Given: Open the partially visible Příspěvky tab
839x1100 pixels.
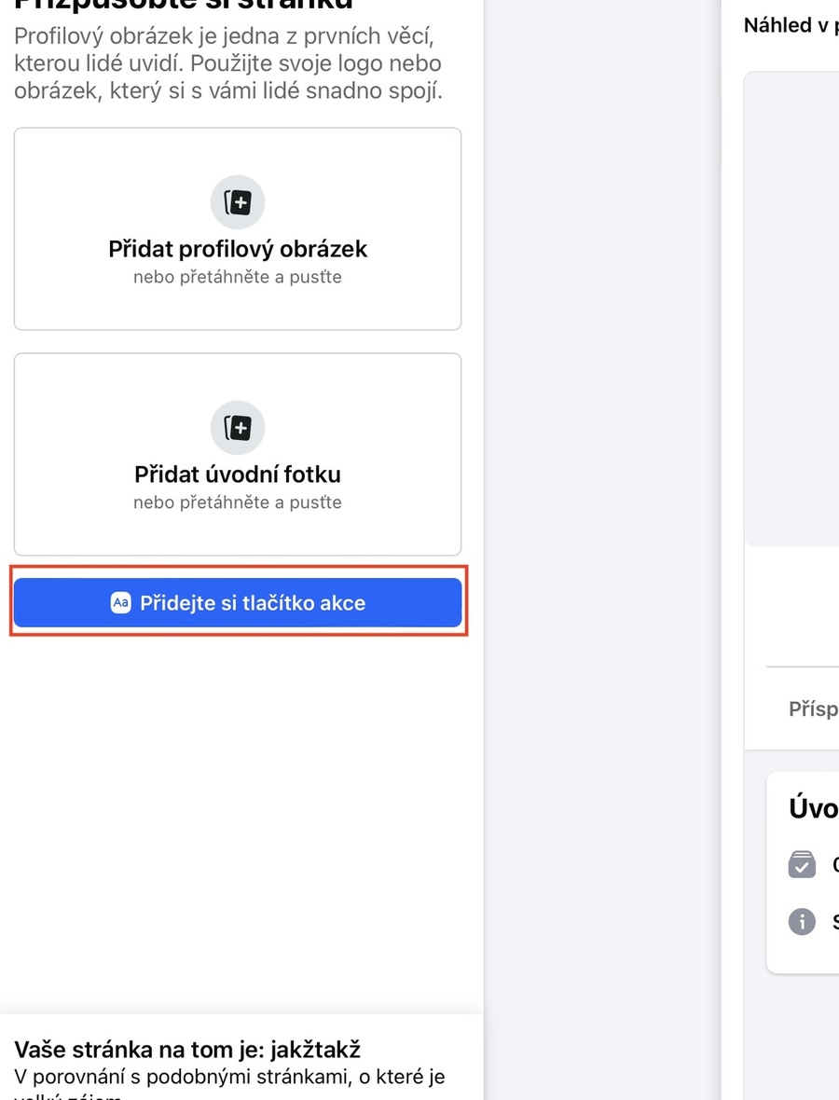Looking at the screenshot, I should (x=813, y=709).
